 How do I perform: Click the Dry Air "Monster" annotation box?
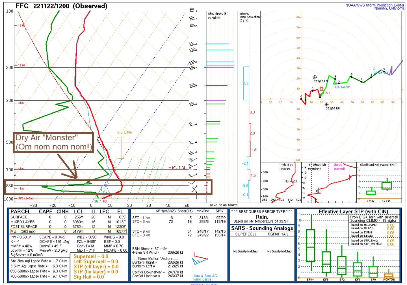tap(53, 142)
